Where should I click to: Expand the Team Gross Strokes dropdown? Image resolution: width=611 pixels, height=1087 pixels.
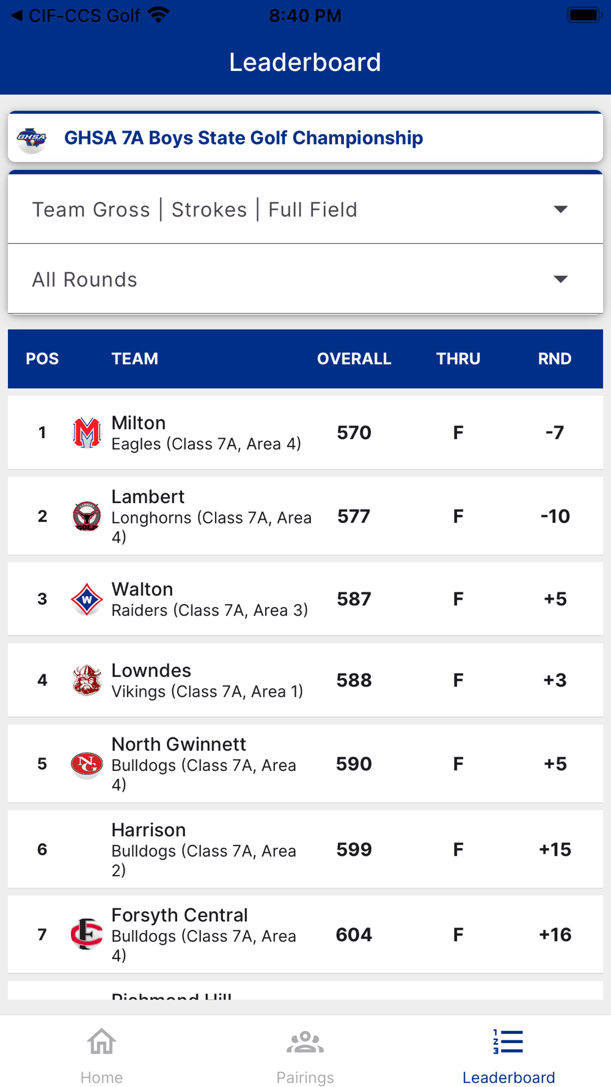[305, 209]
